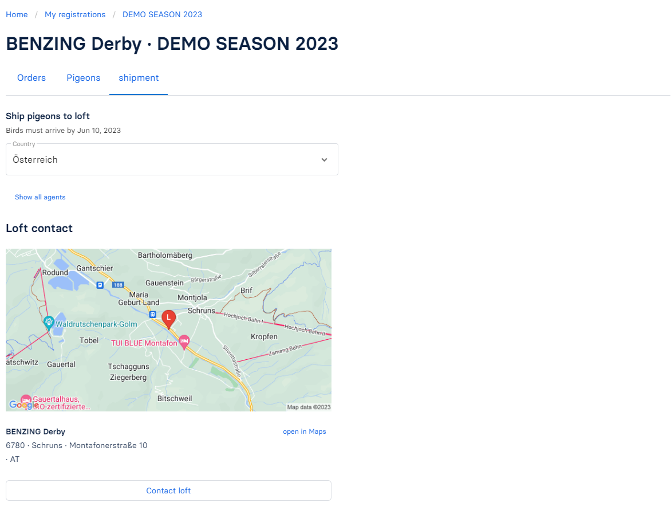Screen dimensions: 671x514
Task: Click the Rodund label on the map
Action: (55, 272)
